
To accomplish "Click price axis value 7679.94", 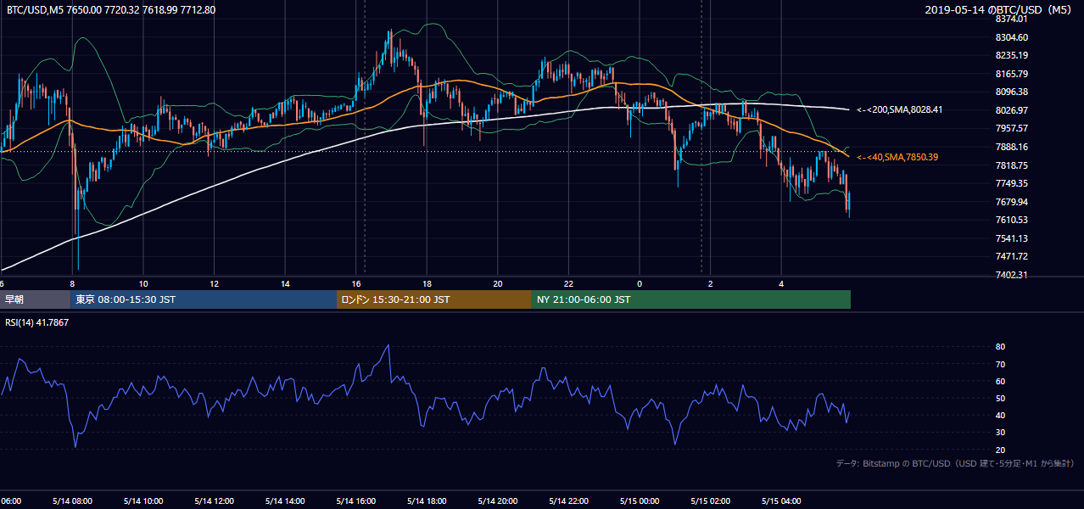I will (1011, 202).
